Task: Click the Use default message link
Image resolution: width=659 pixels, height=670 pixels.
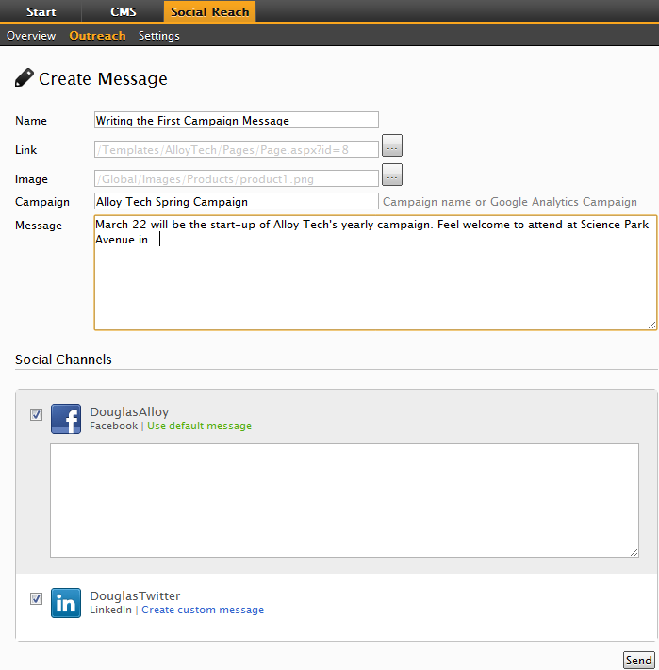Action: 199,426
